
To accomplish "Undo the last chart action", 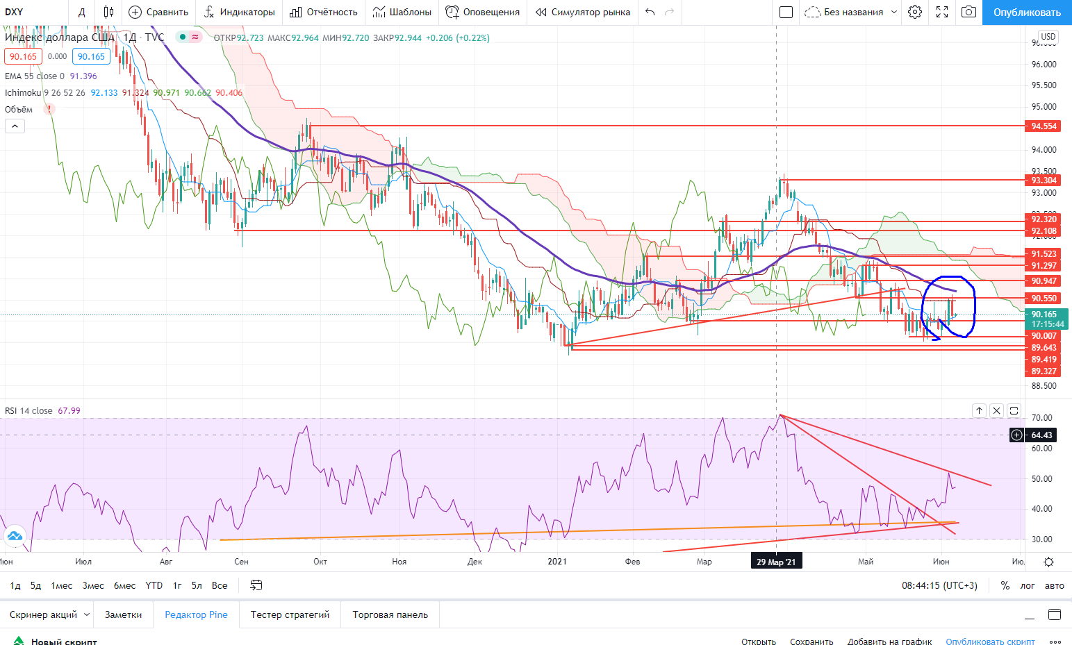I will [x=650, y=12].
